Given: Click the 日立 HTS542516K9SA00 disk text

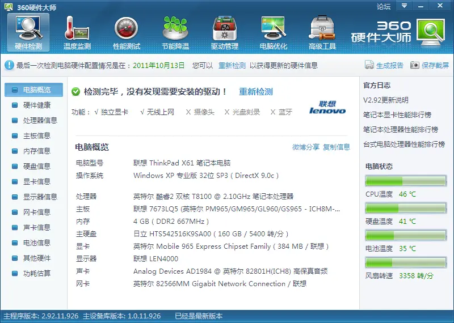Looking at the screenshot, I should pos(211,234).
